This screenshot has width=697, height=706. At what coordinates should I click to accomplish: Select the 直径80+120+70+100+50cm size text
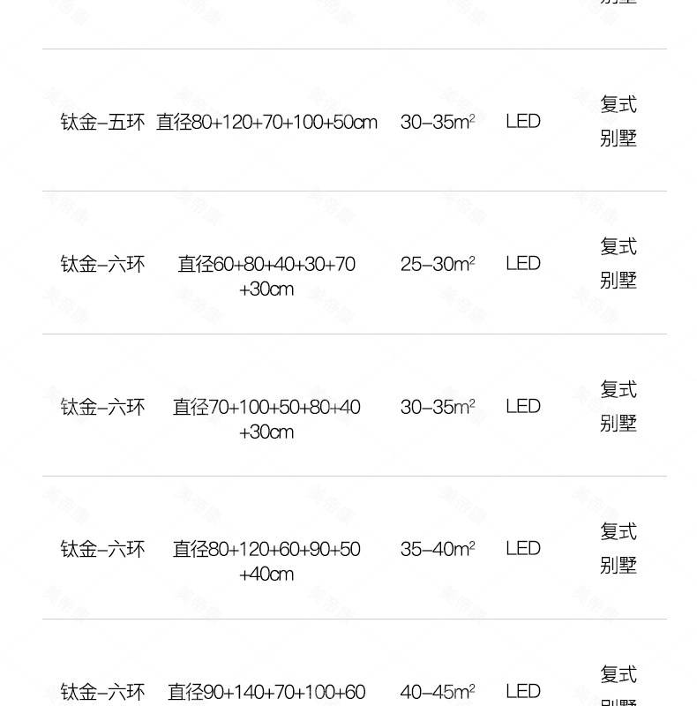click(266, 122)
